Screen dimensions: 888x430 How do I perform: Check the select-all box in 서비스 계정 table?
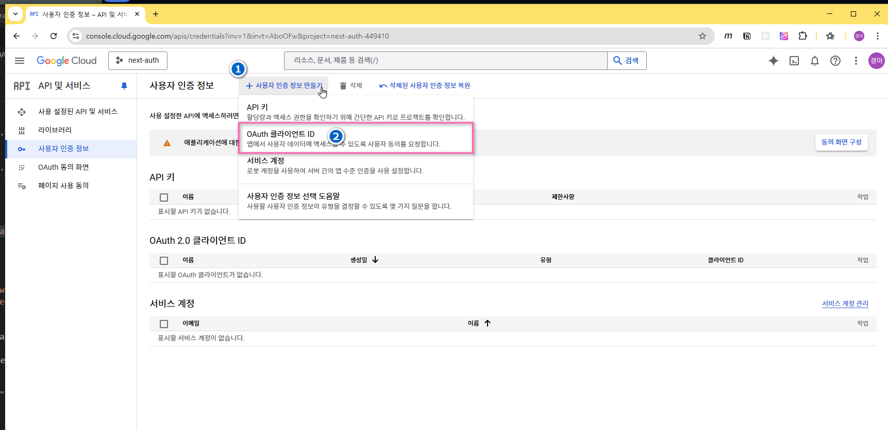click(164, 324)
